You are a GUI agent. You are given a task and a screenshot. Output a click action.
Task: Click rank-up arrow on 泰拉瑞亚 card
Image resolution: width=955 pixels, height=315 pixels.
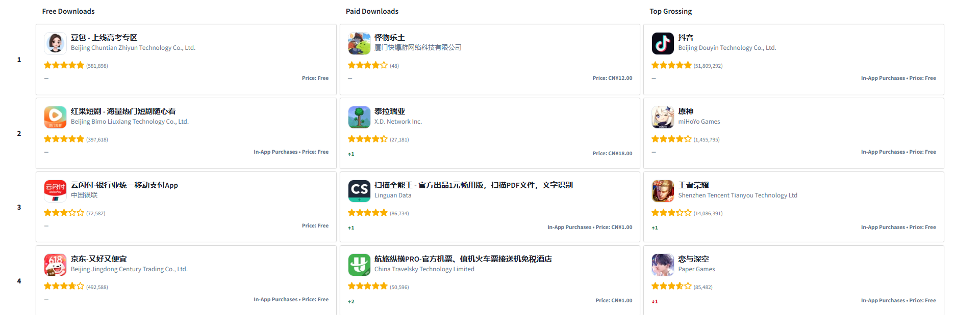[x=351, y=154]
